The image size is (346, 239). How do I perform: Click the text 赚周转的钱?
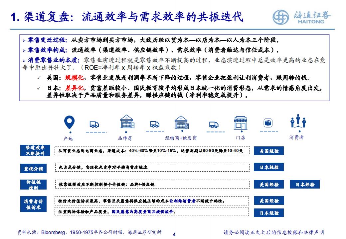click(x=291, y=77)
